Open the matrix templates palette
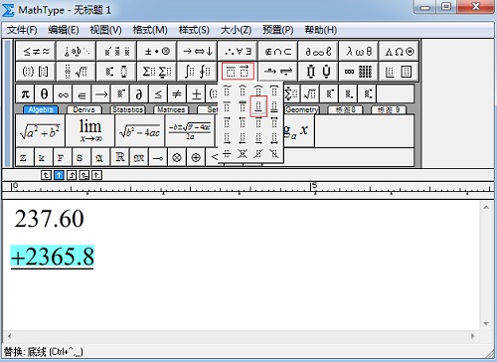The height and width of the screenshot is (362, 497). [359, 71]
